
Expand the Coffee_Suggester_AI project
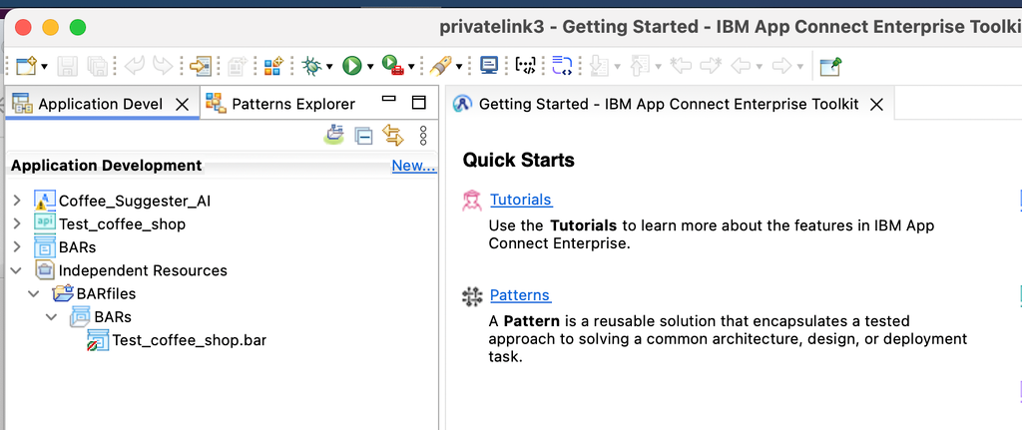(x=16, y=201)
